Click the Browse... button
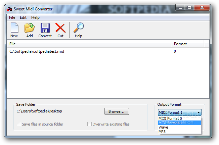The height and width of the screenshot is (145, 219). coord(117,111)
